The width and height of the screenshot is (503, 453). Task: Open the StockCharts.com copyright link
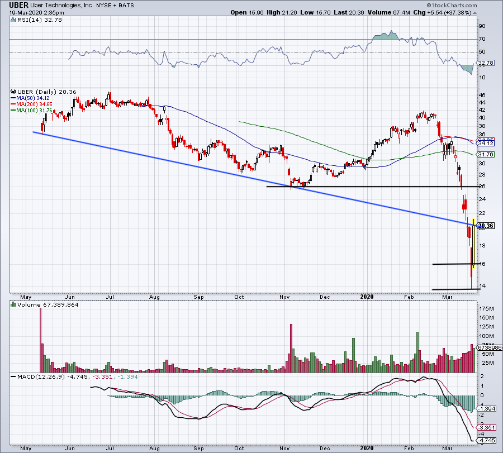(x=452, y=5)
